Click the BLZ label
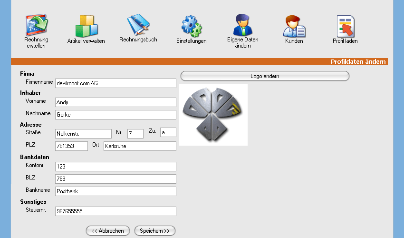 (30, 178)
